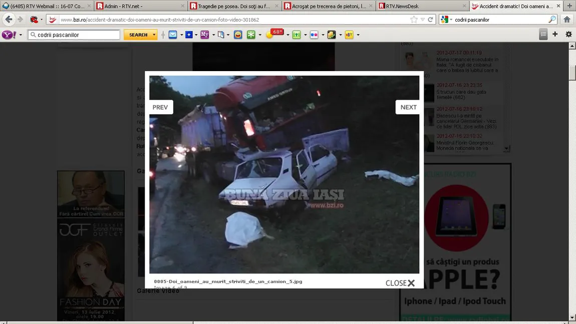Image resolution: width=576 pixels, height=324 pixels.
Task: Open the 68° weather toolbar icon
Action: [275, 34]
